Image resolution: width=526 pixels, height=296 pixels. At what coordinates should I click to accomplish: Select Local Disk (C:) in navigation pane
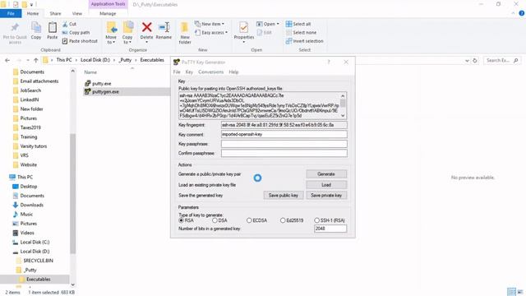[x=35, y=242]
